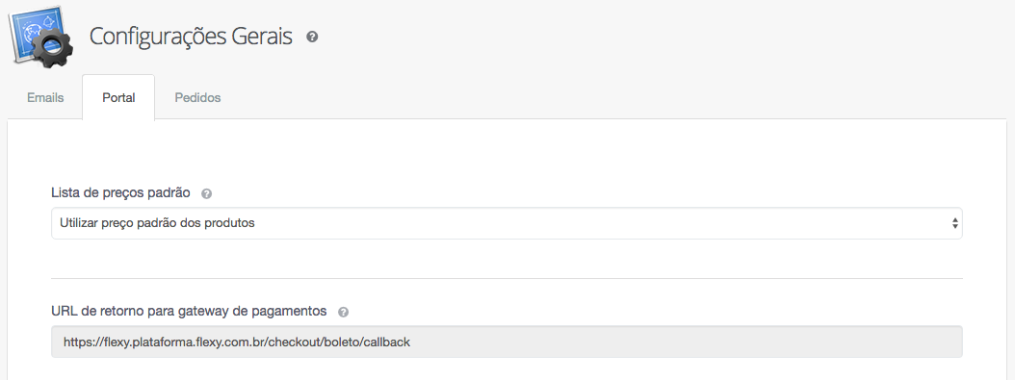Screen dimensions: 1015x380
Task: Switch to the Emails tab
Action: (45, 97)
